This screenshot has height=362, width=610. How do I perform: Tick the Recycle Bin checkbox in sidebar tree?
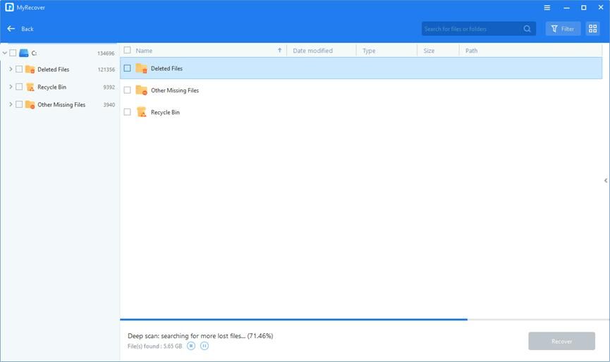19,87
